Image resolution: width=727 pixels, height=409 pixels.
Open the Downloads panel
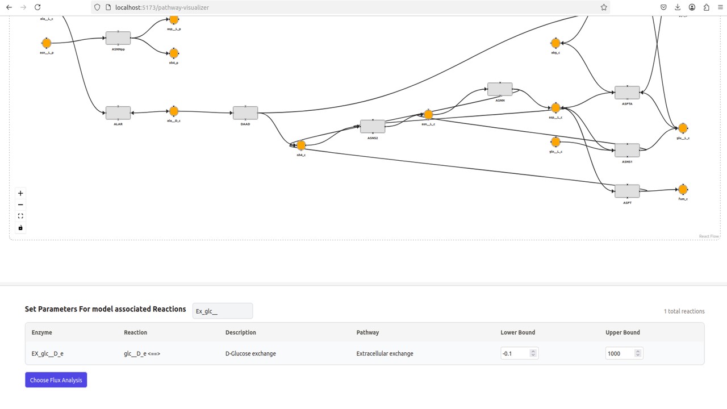pyautogui.click(x=678, y=7)
